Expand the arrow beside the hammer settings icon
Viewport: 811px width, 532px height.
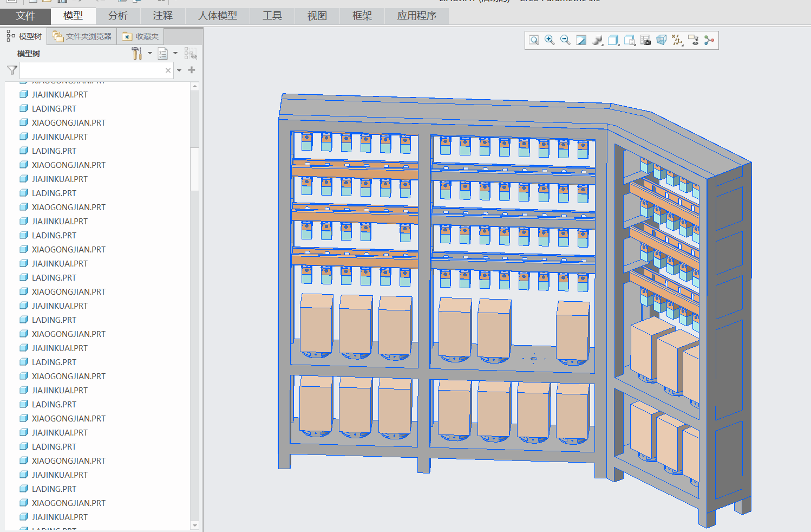150,53
